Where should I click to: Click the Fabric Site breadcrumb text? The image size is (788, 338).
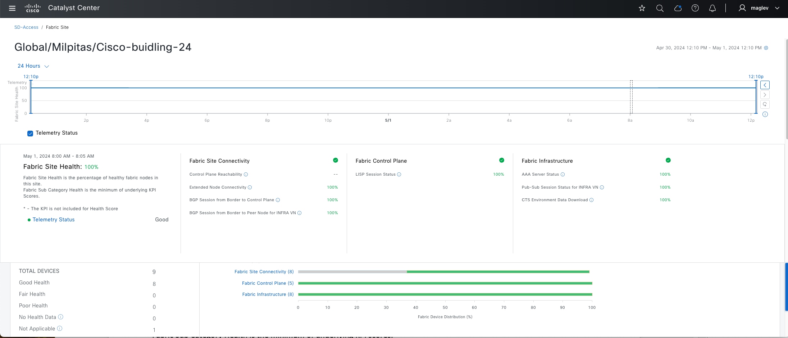[57, 27]
